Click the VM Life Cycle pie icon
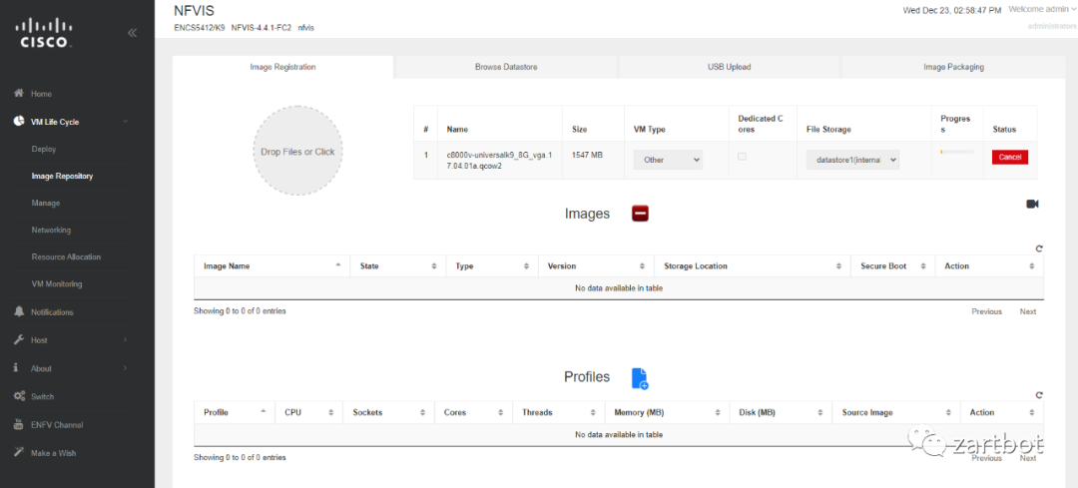 click(19, 121)
